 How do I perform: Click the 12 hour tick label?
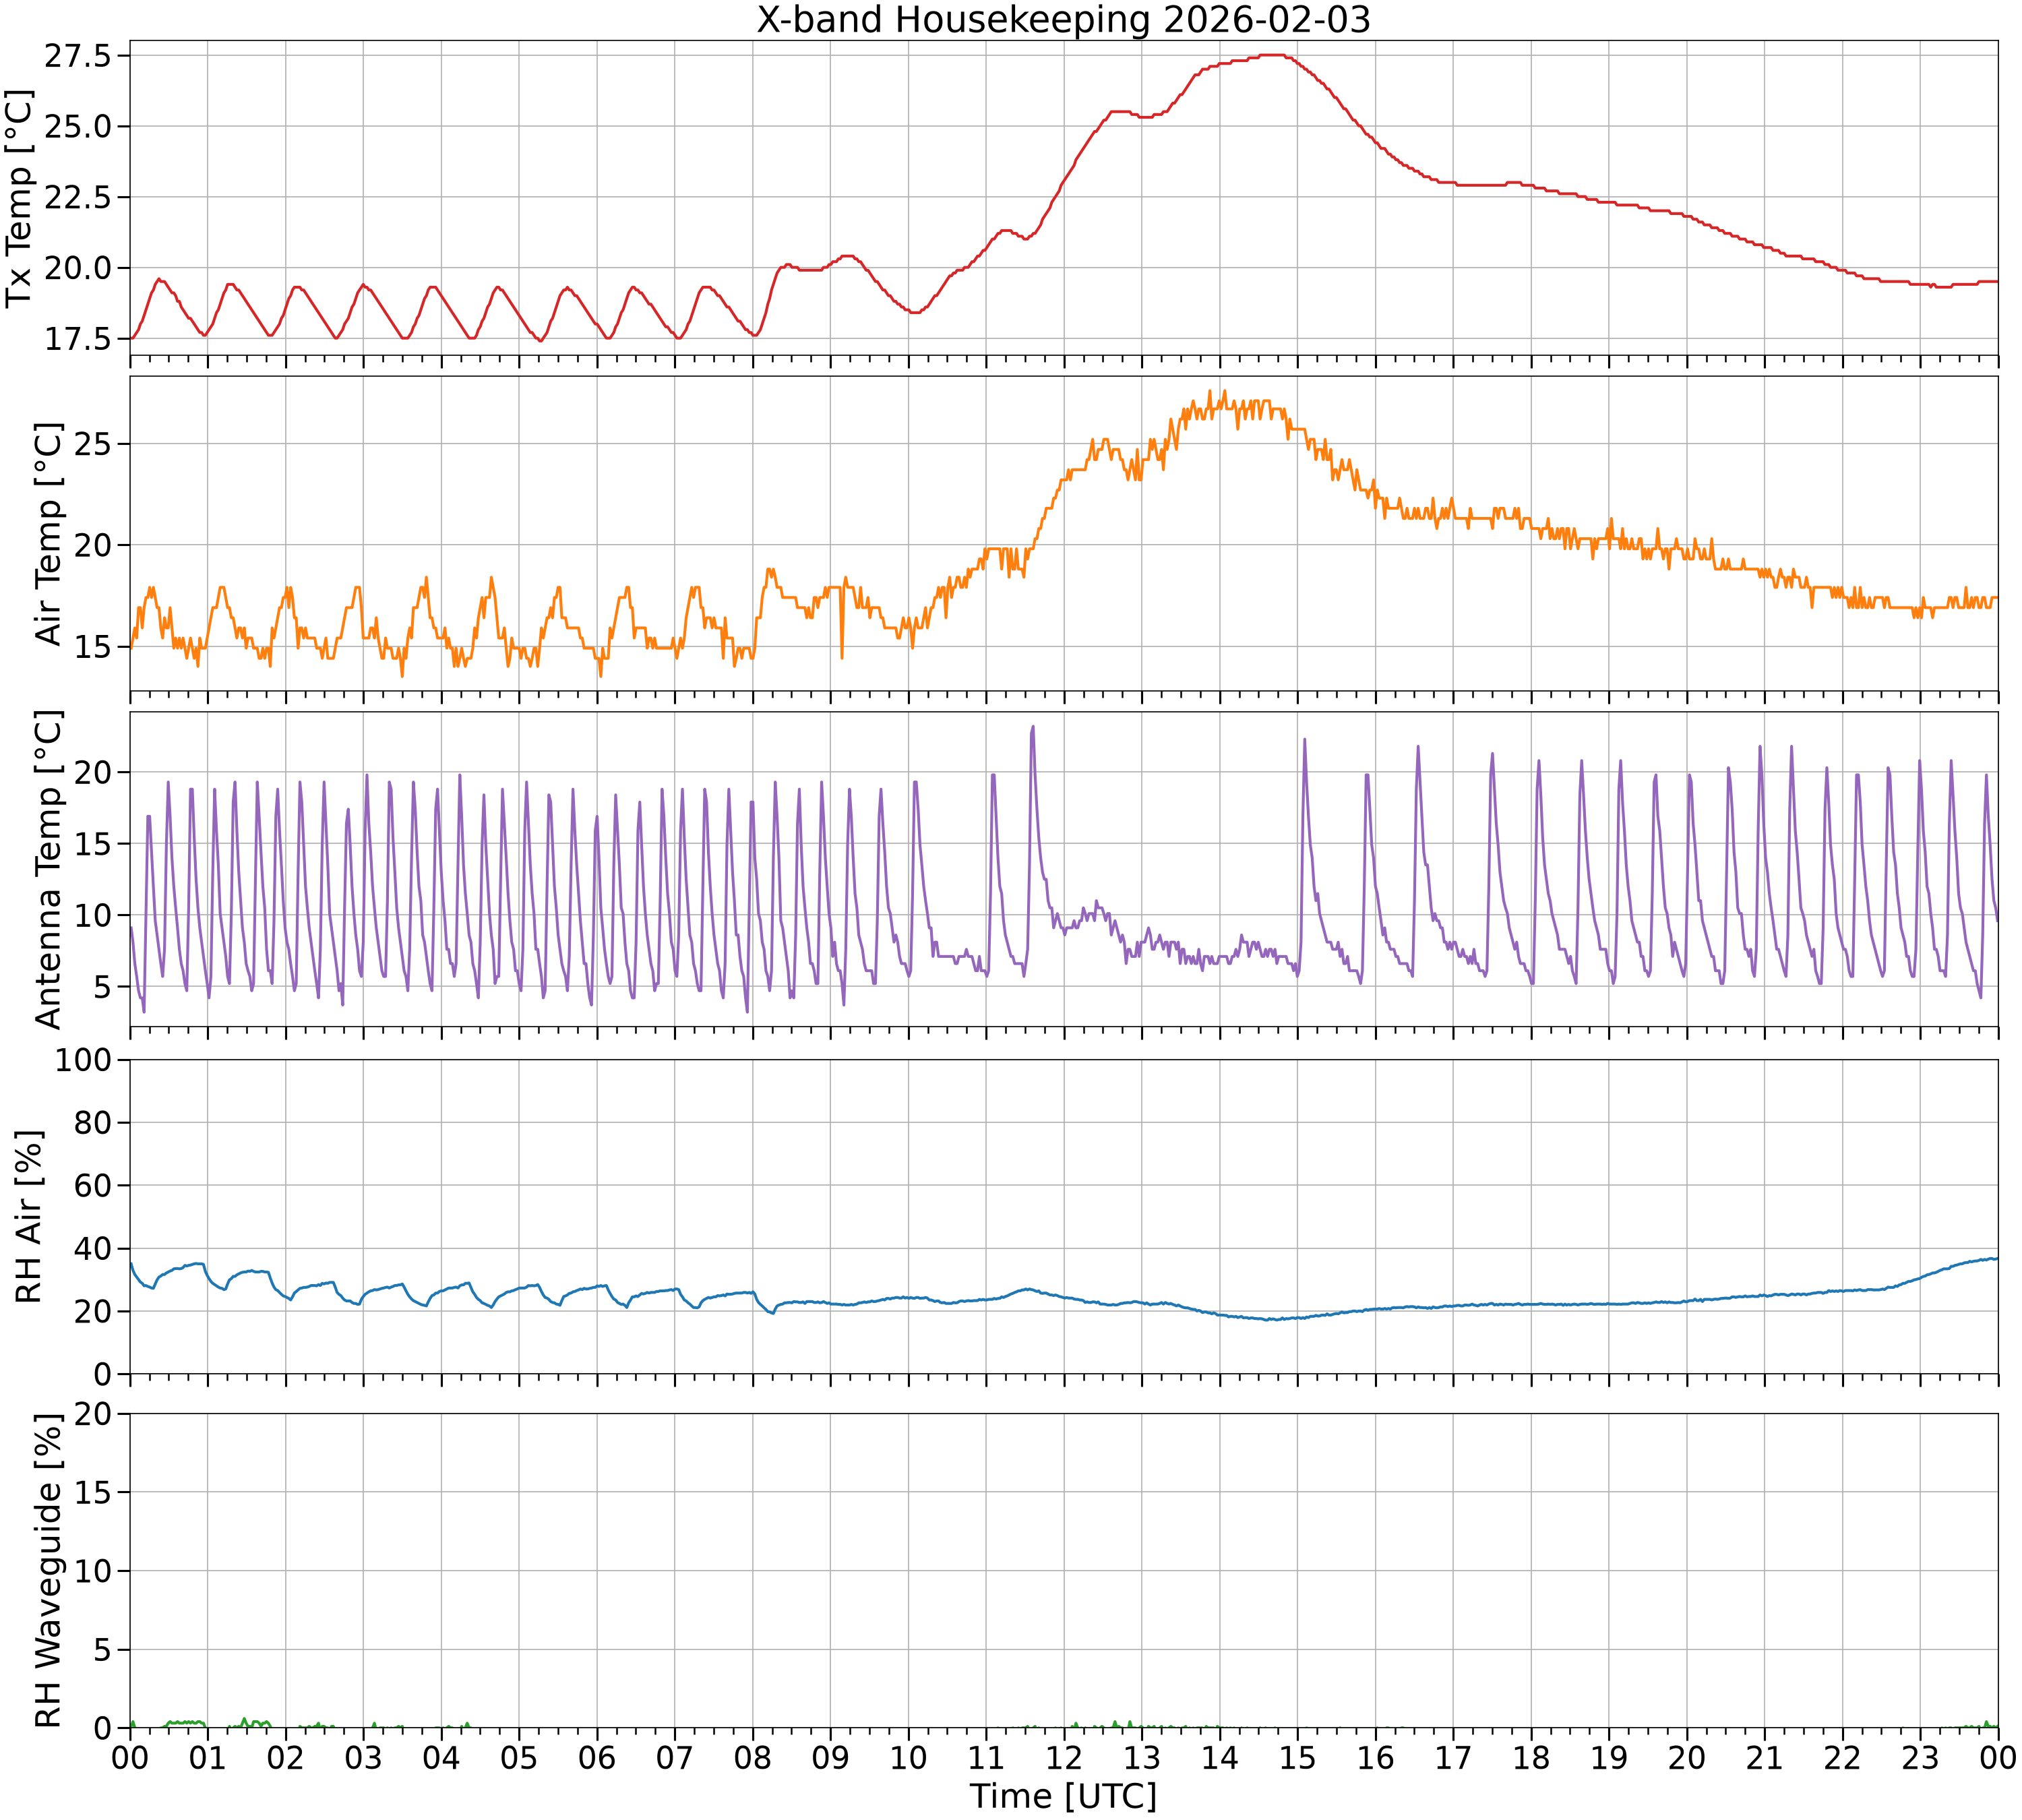click(x=1064, y=1757)
